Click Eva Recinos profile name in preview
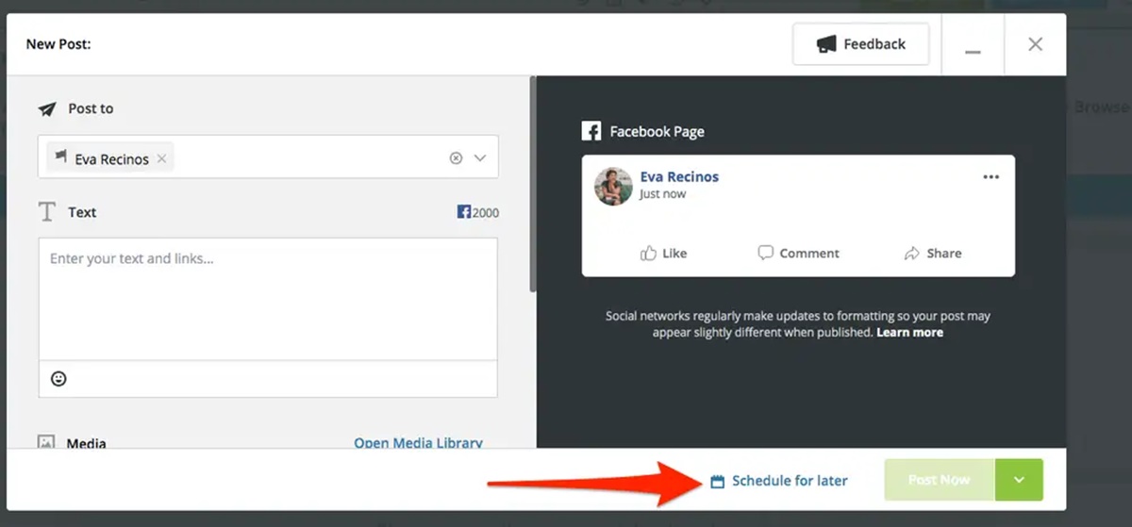This screenshot has width=1132, height=527. (x=679, y=177)
